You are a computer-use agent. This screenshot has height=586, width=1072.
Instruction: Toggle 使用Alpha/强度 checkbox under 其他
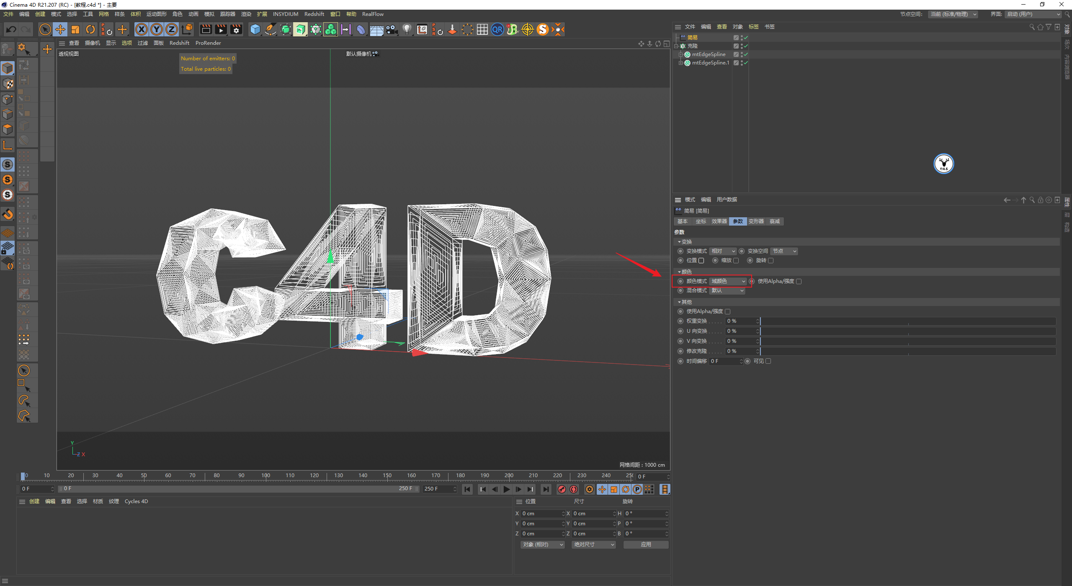point(728,311)
